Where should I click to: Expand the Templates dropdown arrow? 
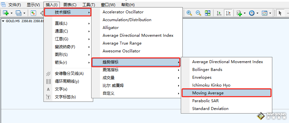click(270, 13)
